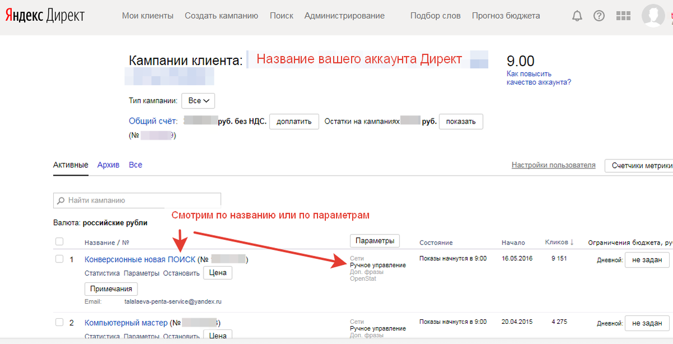Screen dimensions: 673x344
Task: Open Администрирование in the top menu
Action: click(344, 16)
